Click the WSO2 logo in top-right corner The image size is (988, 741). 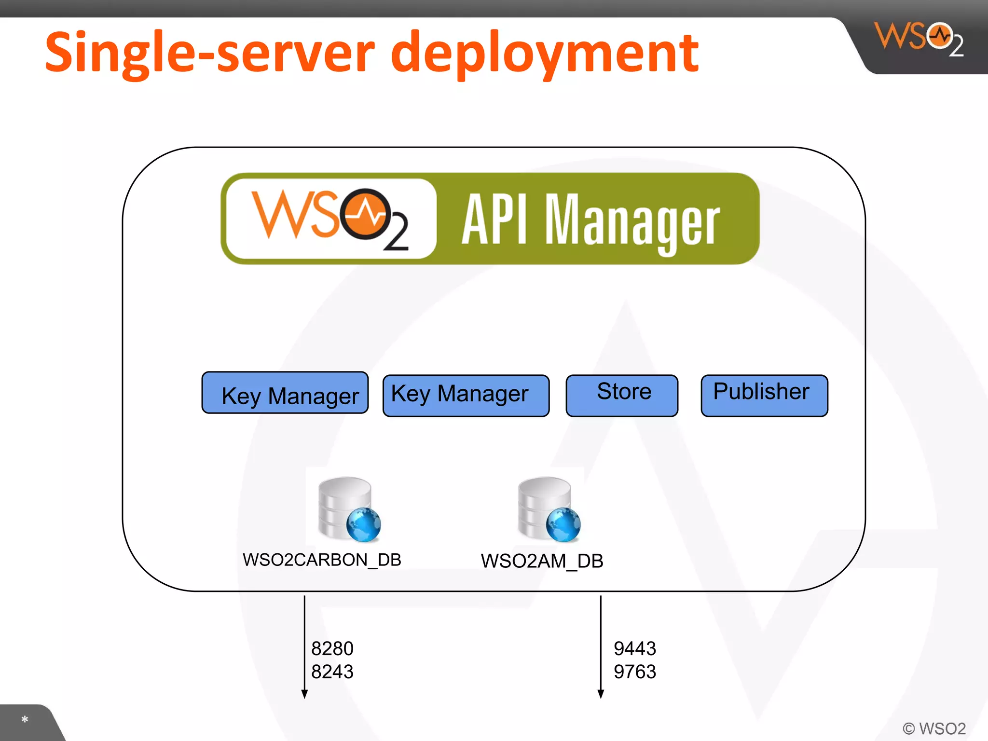[x=919, y=39]
